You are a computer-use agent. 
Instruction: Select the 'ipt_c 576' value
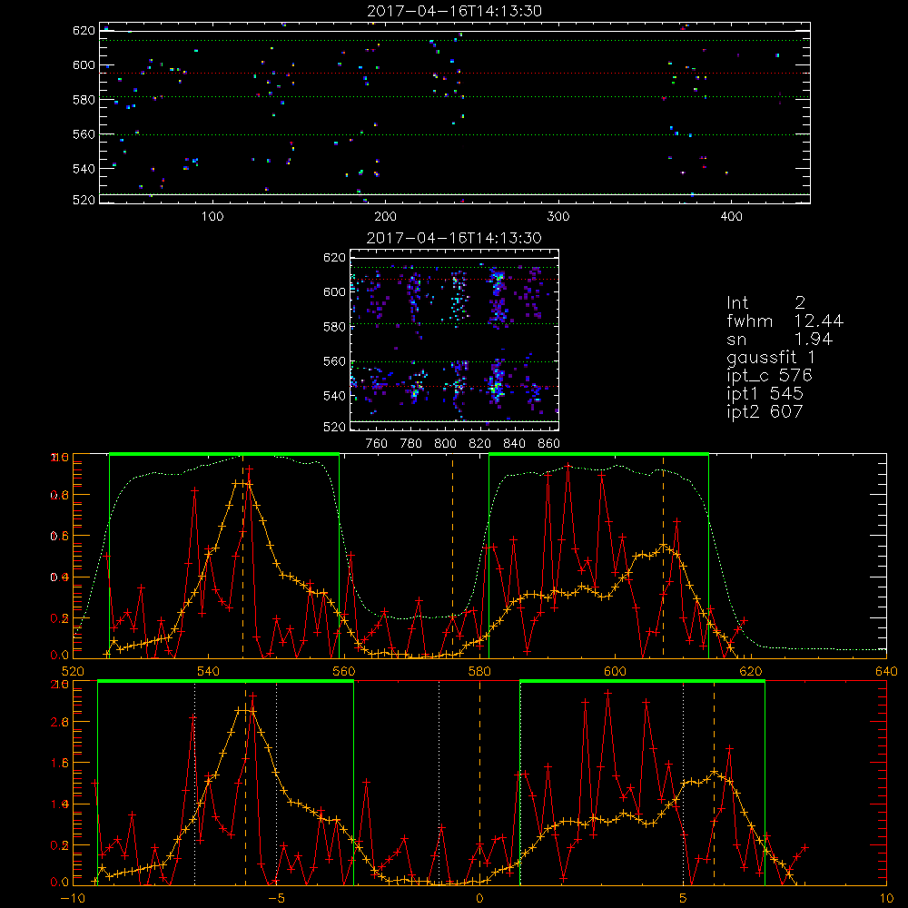[770, 375]
